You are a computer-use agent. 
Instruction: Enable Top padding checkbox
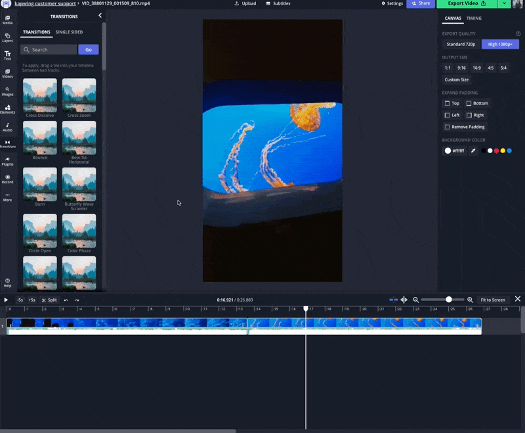click(x=448, y=103)
